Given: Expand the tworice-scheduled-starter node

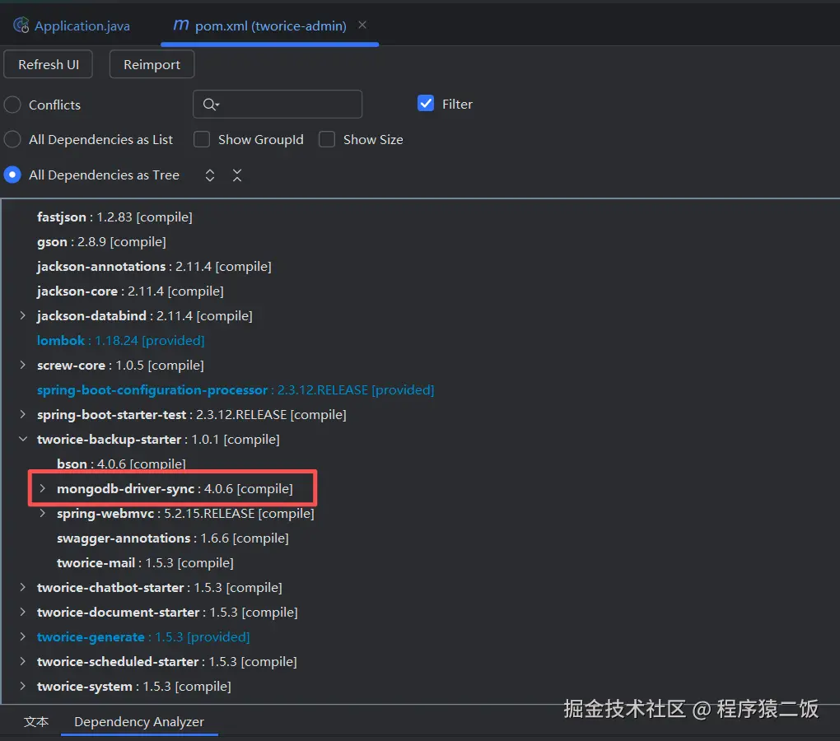Looking at the screenshot, I should tap(22, 660).
